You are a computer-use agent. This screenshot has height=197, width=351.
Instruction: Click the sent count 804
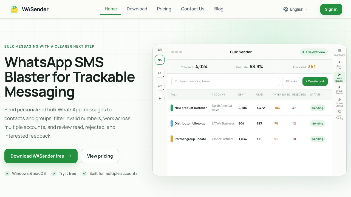pos(241,123)
